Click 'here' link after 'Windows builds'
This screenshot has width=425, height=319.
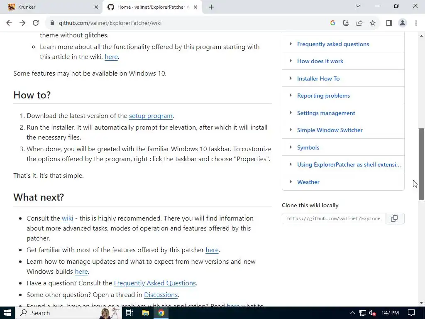pos(81,272)
